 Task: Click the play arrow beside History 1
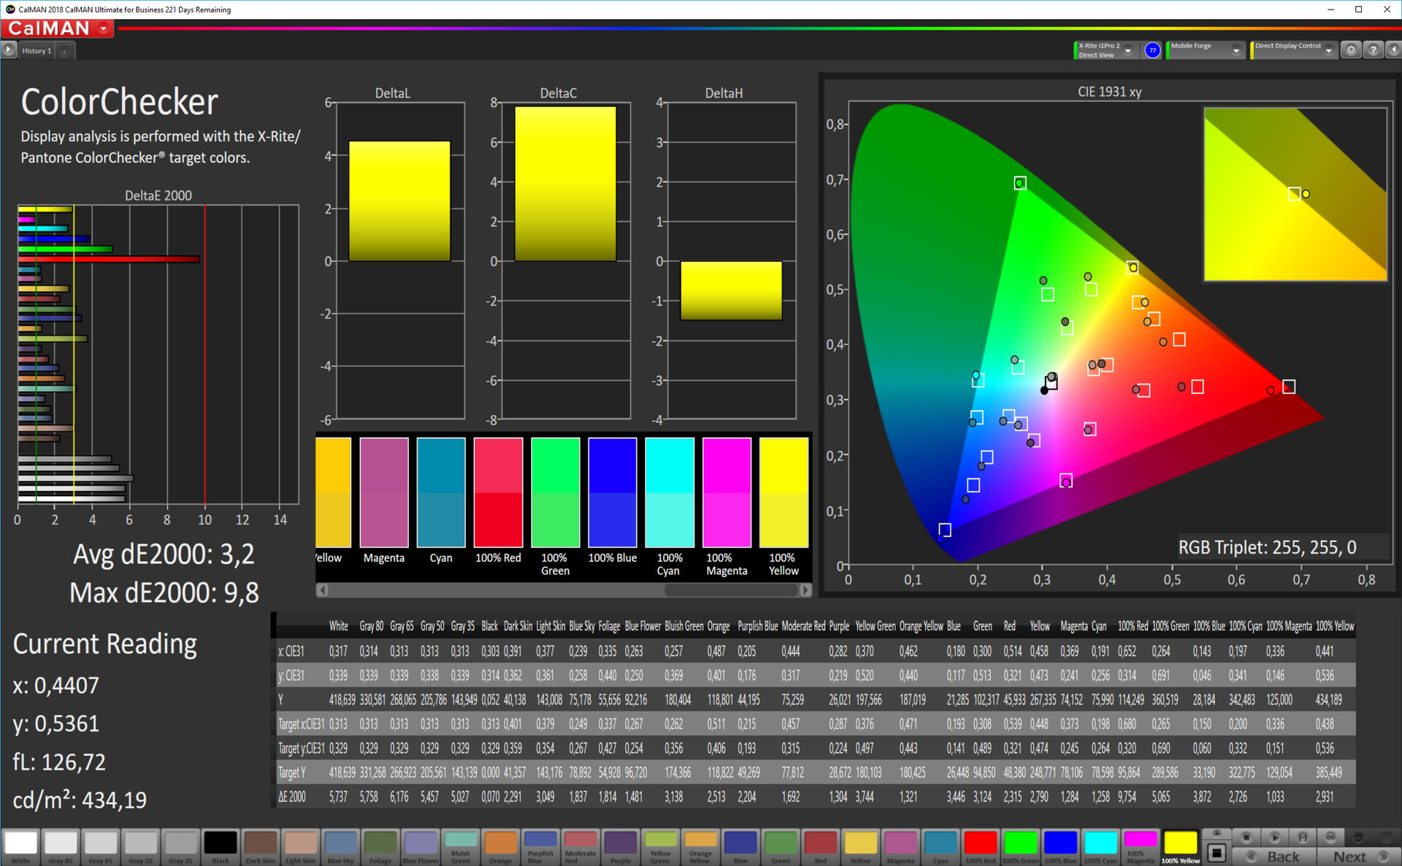tap(8, 50)
